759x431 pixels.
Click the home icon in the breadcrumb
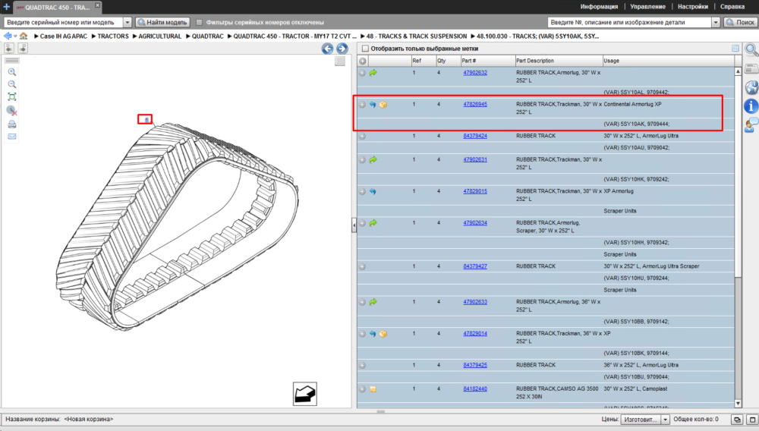point(24,36)
